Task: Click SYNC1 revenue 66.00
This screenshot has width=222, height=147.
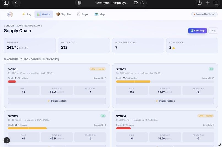Action: [x=53, y=92]
